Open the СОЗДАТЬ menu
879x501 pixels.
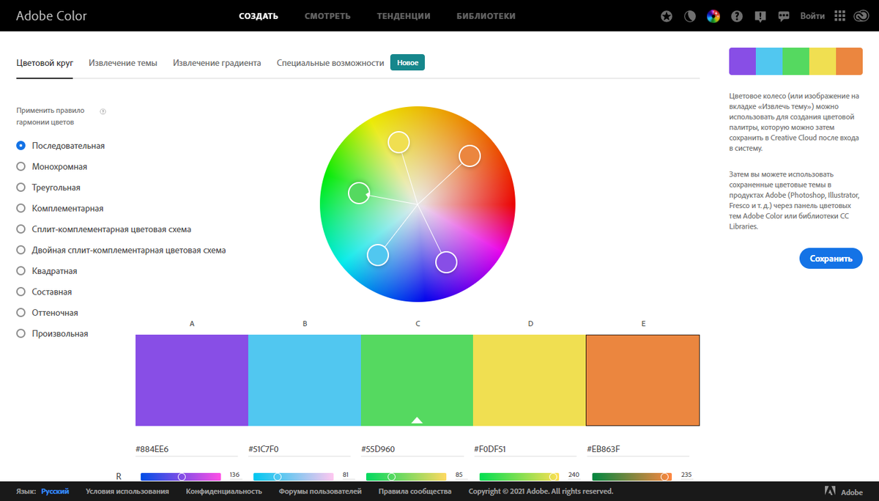point(259,16)
